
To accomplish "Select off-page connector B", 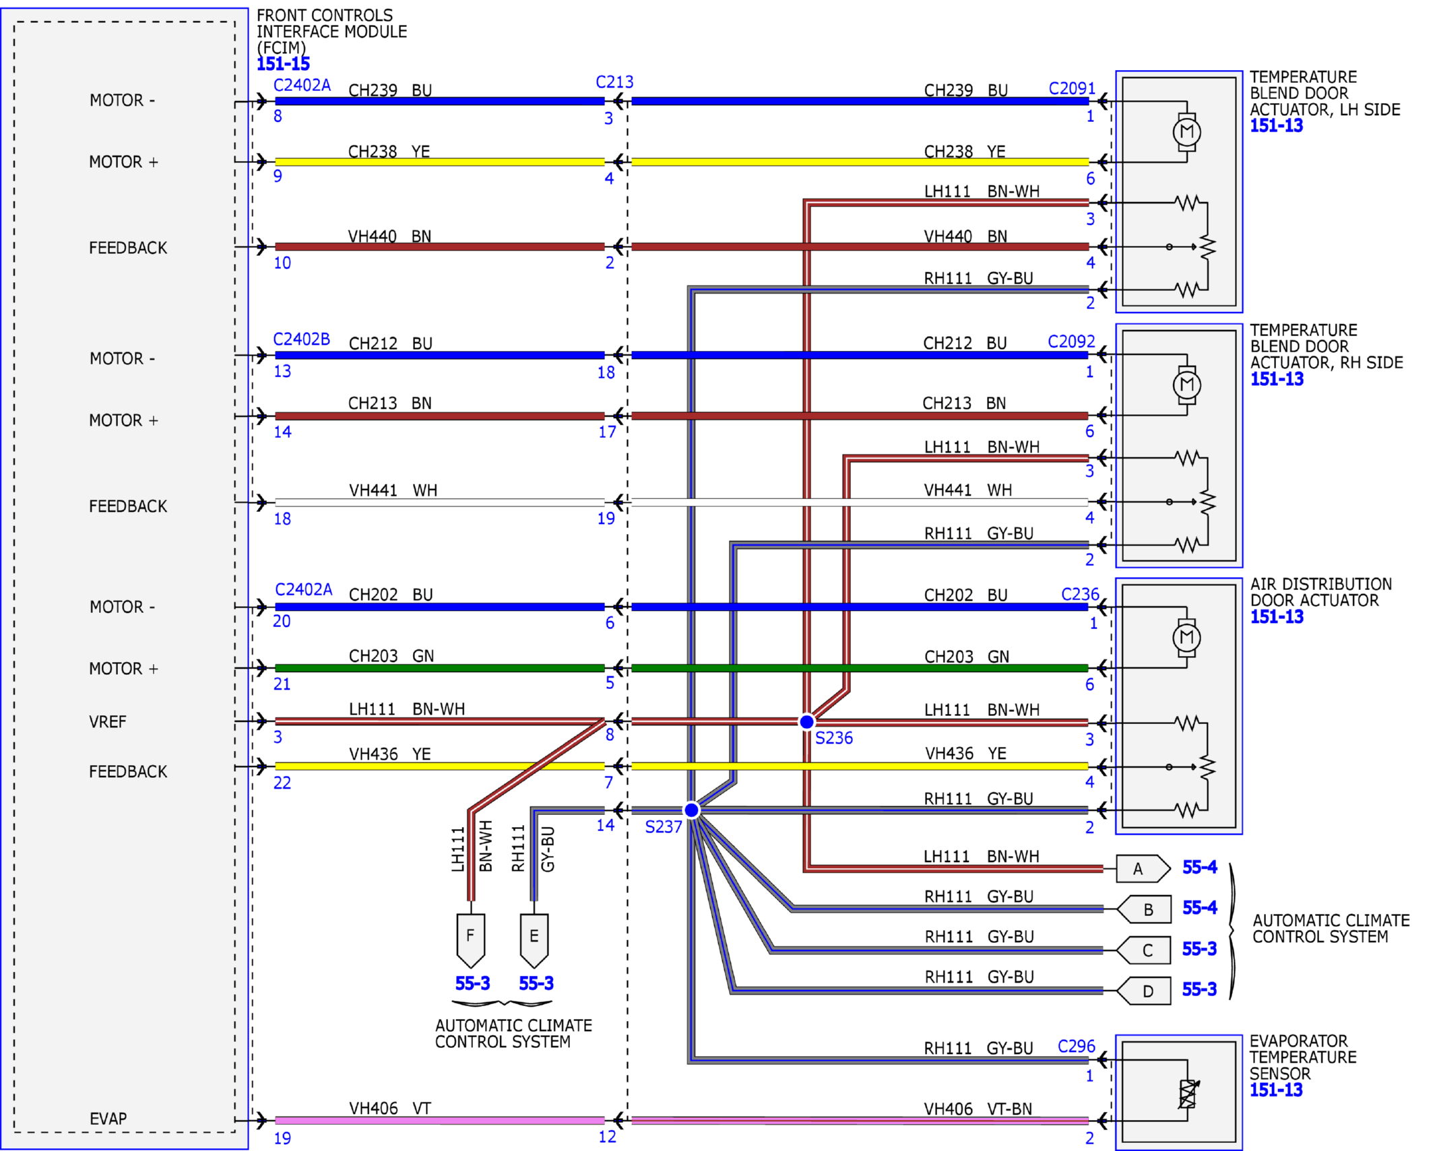I will [1143, 909].
